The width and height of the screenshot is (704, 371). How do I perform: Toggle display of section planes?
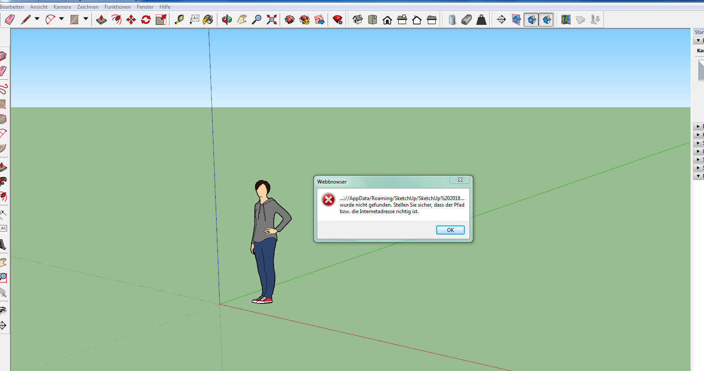(516, 20)
